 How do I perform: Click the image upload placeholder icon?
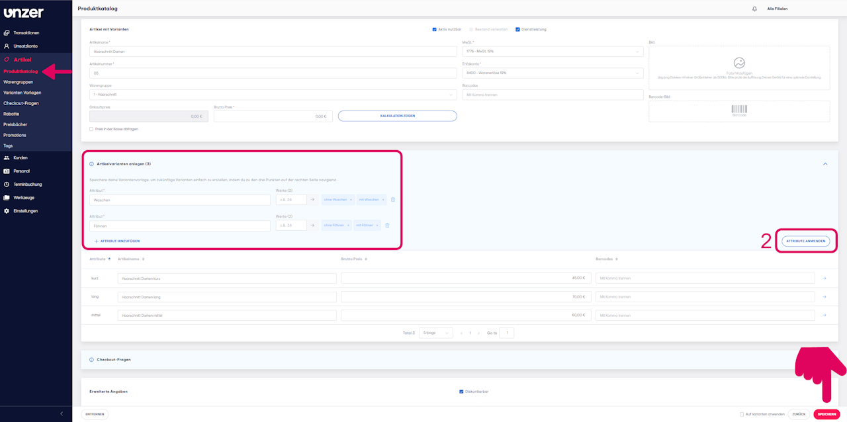coord(739,64)
